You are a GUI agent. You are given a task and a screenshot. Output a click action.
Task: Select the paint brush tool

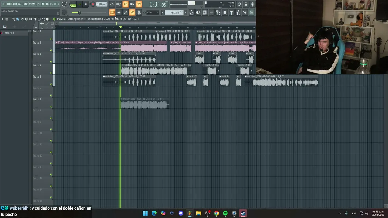click(x=18, y=19)
